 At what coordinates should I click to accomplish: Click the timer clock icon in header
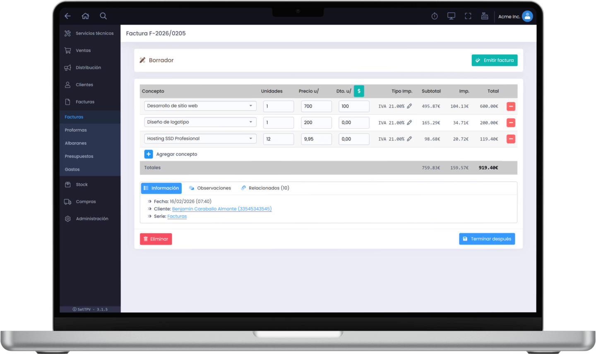435,16
